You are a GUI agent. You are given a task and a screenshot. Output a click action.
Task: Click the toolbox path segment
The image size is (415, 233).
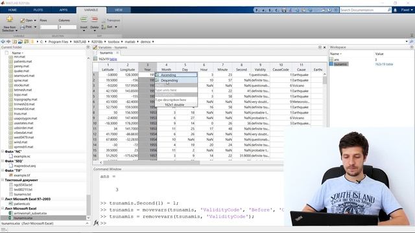113,41
